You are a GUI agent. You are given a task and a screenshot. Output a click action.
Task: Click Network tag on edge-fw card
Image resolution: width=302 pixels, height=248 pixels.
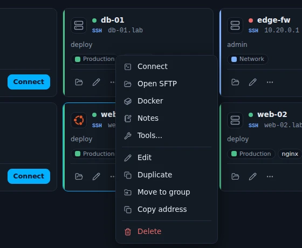pos(248,59)
